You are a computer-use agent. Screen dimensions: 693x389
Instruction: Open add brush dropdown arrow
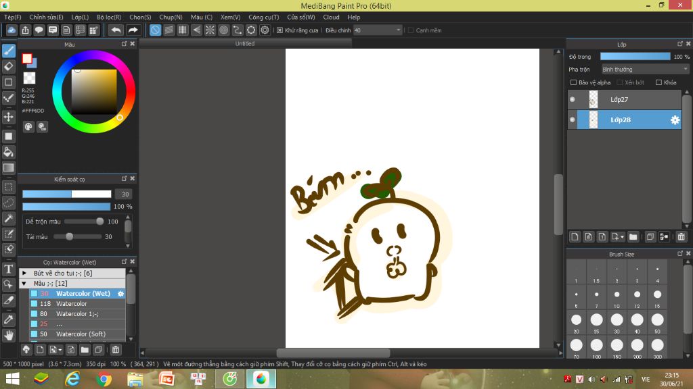click(x=60, y=351)
